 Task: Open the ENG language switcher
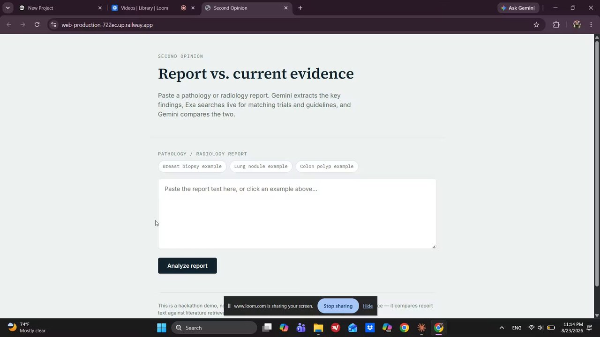[517, 328]
